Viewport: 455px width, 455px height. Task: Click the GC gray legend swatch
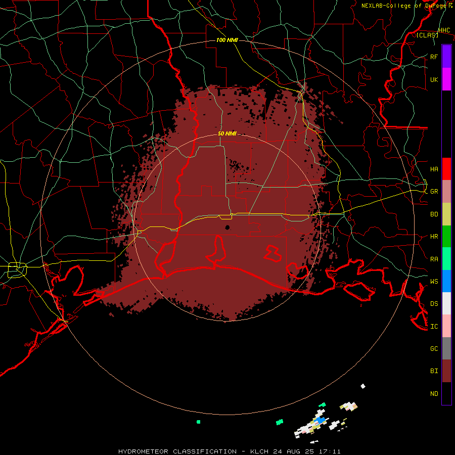[446, 348]
